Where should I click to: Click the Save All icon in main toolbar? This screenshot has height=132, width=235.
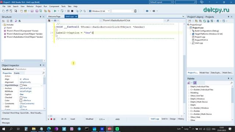[37, 11]
